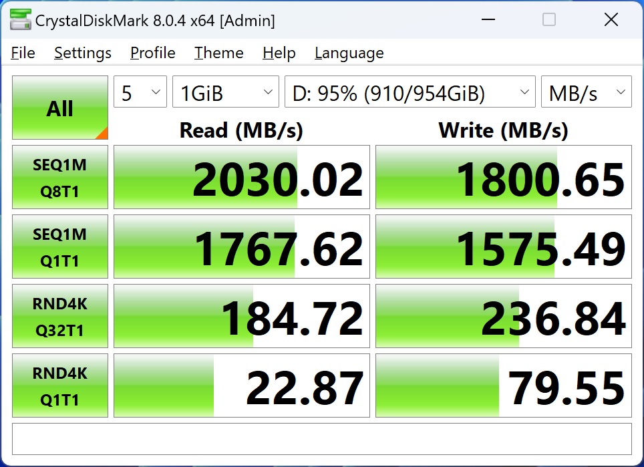644x467 pixels.
Task: Open the test size dropdown showing 1GiB
Action: [x=226, y=92]
